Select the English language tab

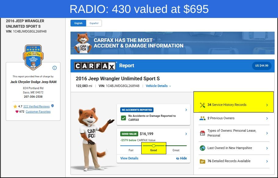(78, 23)
